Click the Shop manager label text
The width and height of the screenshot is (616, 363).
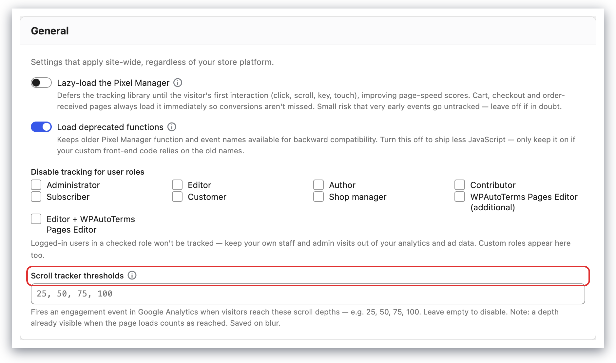[358, 197]
